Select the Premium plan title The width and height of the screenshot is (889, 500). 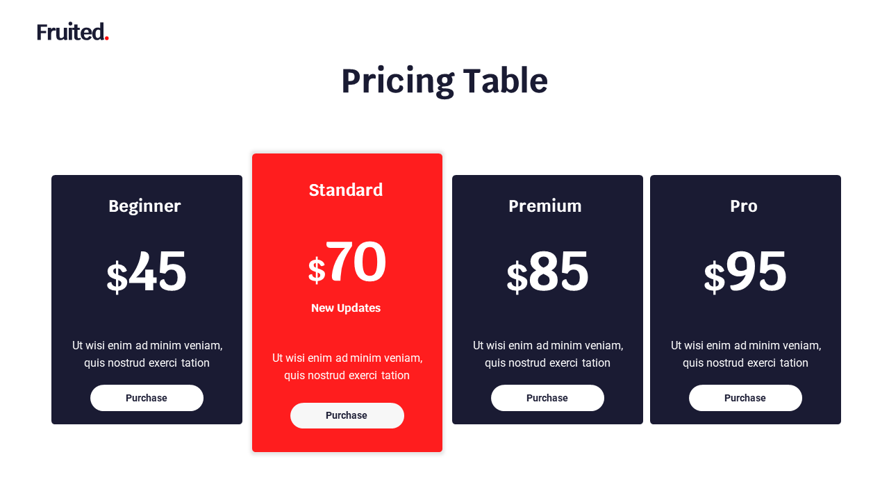click(545, 206)
